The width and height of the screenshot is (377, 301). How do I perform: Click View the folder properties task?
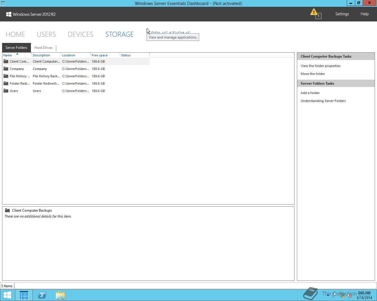(320, 66)
